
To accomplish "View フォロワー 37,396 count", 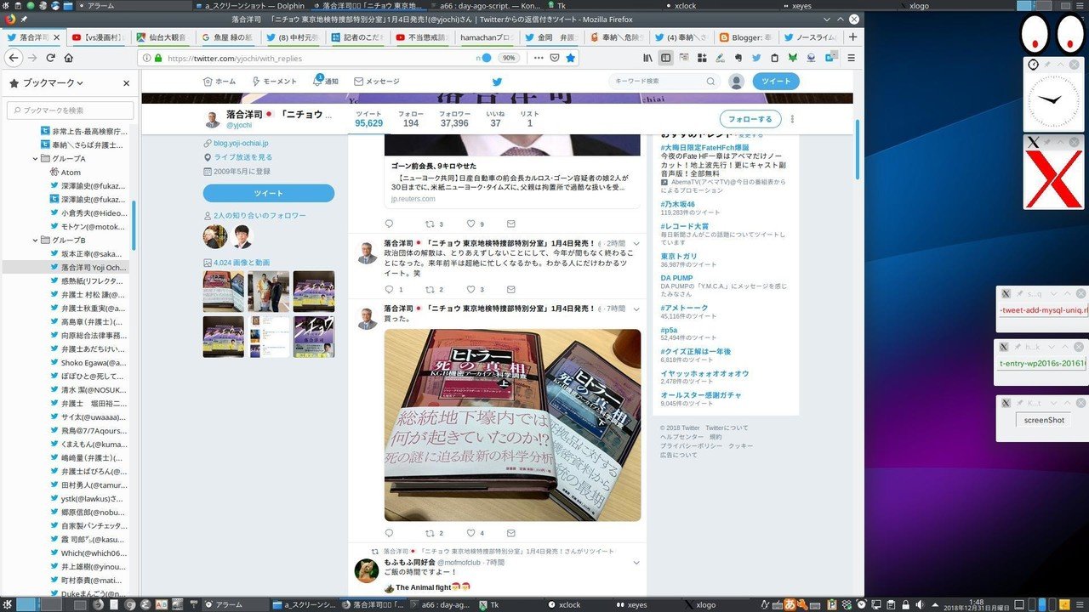I will coord(453,118).
